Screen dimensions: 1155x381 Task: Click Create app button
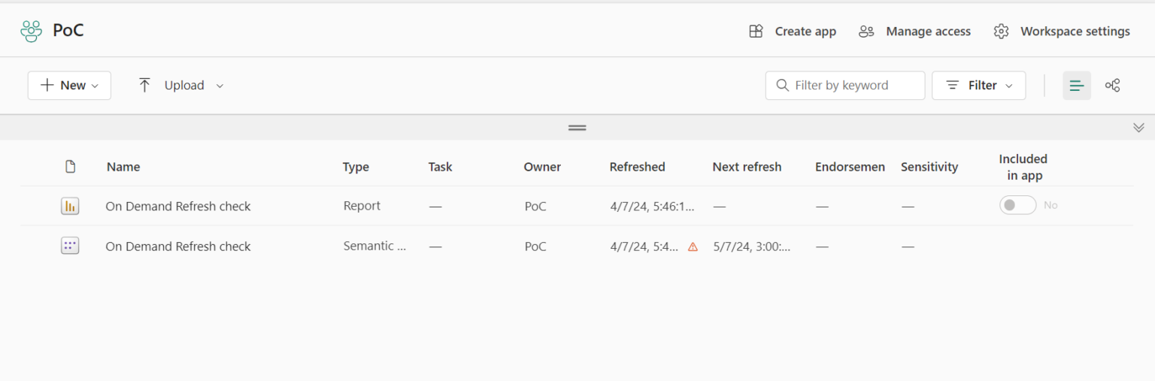(793, 32)
